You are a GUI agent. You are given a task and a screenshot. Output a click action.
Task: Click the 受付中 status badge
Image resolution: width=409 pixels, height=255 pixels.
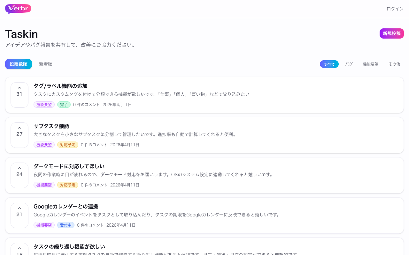click(66, 225)
